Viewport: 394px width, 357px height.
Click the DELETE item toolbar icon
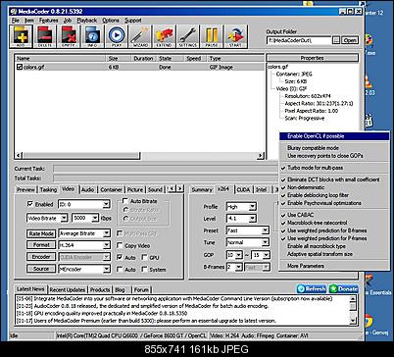[x=45, y=36]
